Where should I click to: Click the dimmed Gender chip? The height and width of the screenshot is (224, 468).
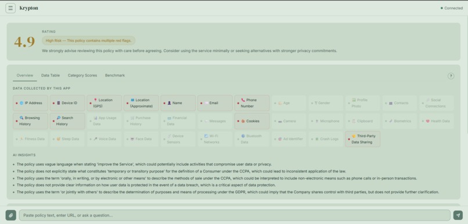tap(326, 103)
